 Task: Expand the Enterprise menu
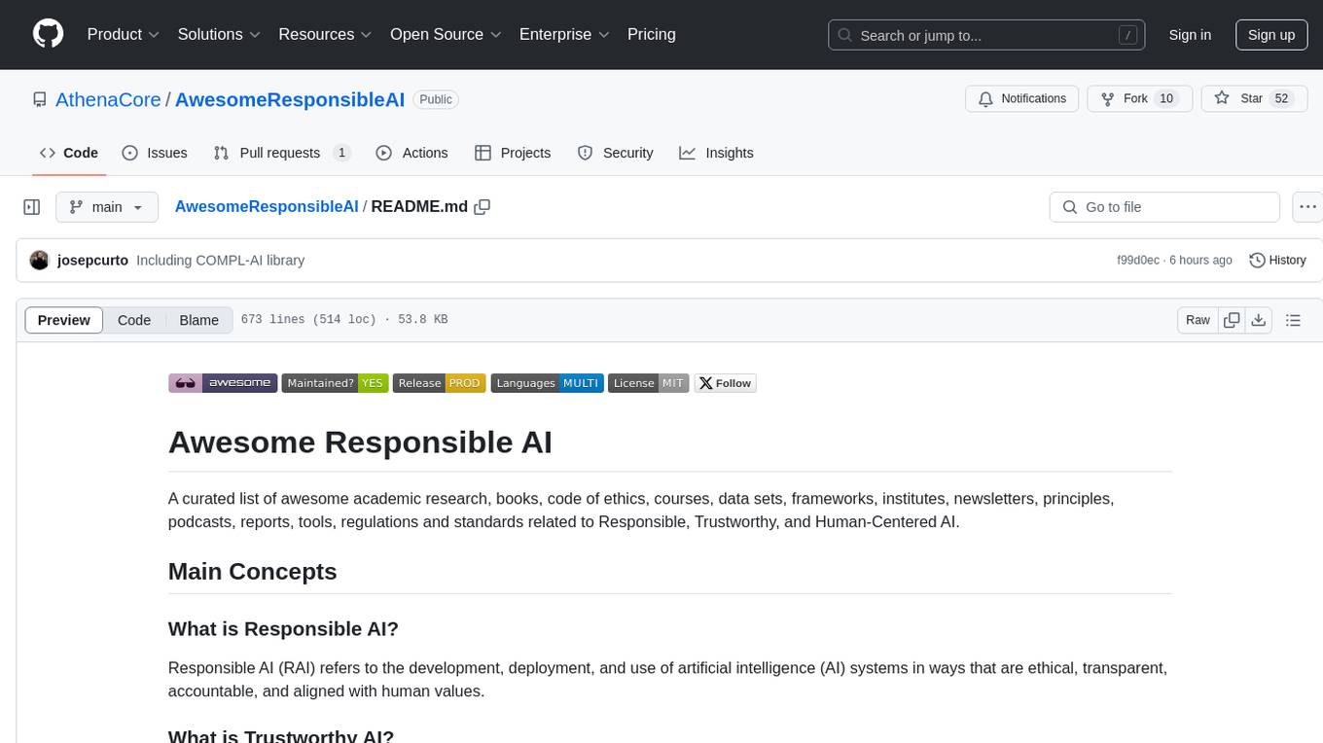click(564, 34)
